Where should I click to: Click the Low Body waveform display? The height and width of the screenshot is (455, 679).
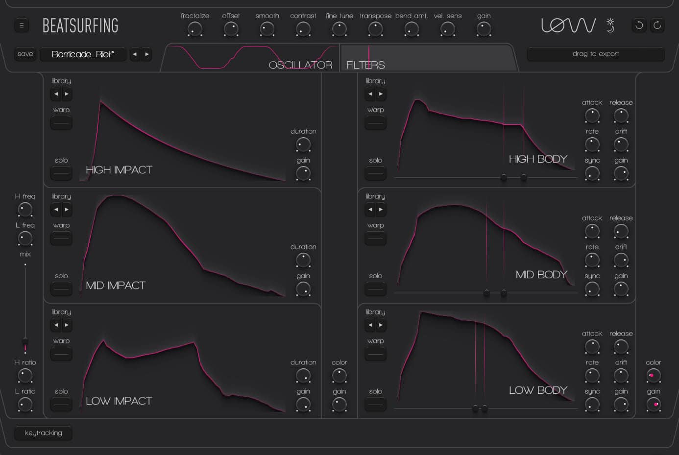[485, 357]
